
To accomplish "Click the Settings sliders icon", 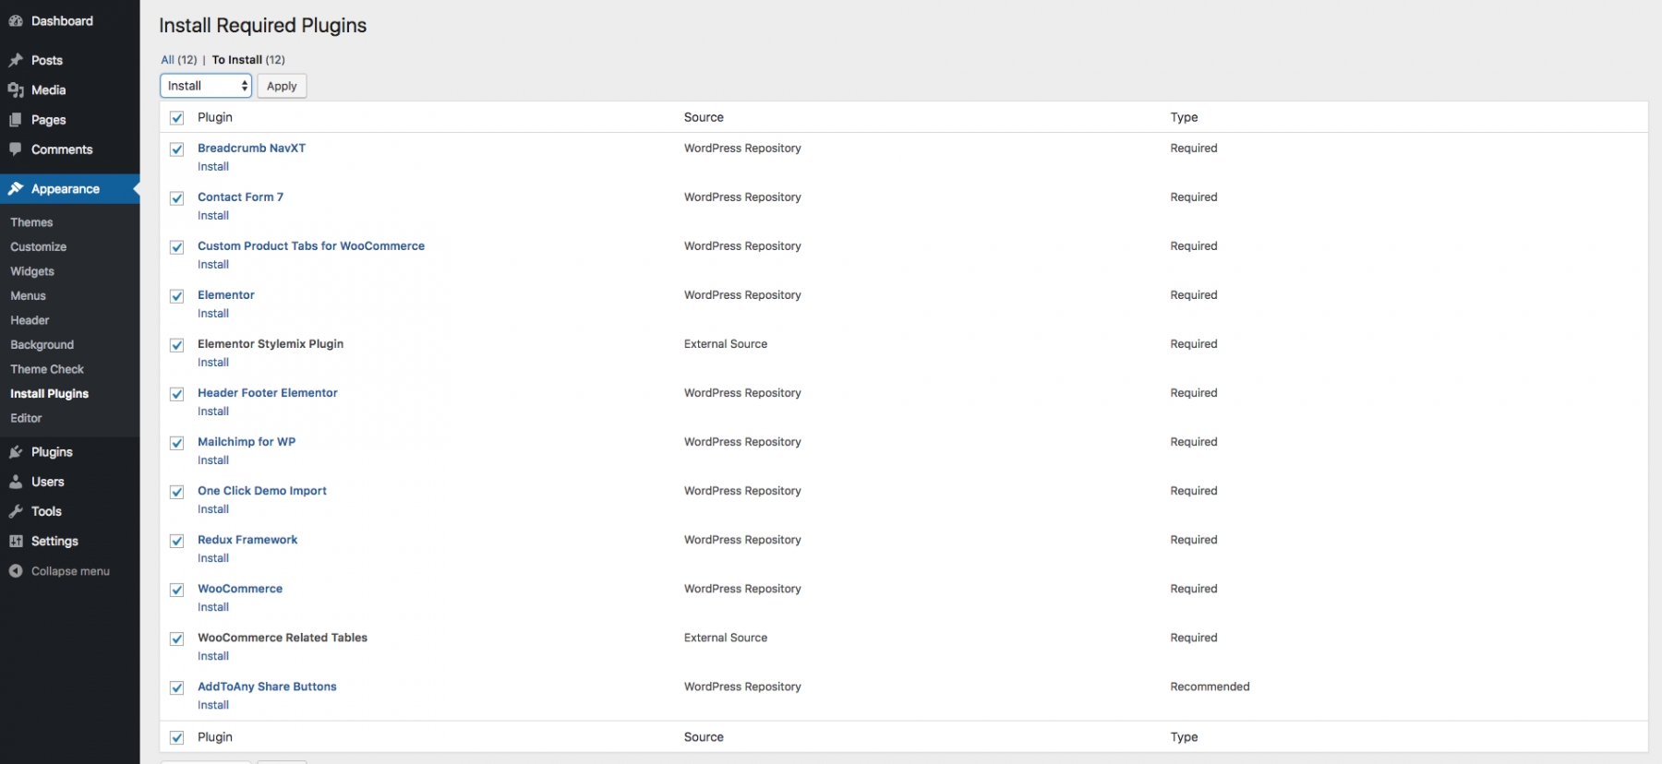I will click(x=16, y=542).
